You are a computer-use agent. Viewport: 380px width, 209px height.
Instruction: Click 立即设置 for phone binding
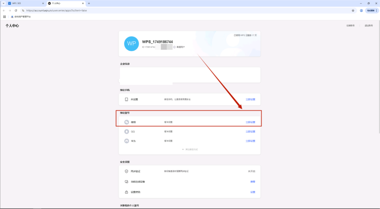[x=250, y=99]
